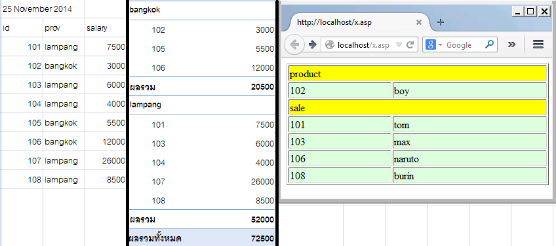Show more toolbar items via chevrons
Viewport: 556px width, 246px height.
511,44
